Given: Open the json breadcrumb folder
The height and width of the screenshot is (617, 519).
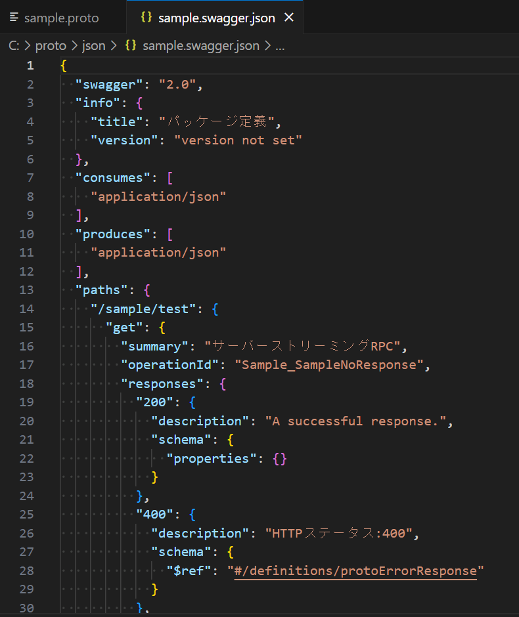Looking at the screenshot, I should [94, 46].
